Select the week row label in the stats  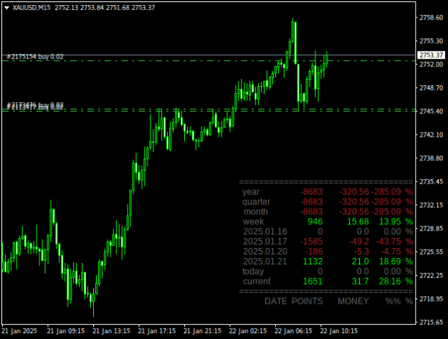coord(253,222)
